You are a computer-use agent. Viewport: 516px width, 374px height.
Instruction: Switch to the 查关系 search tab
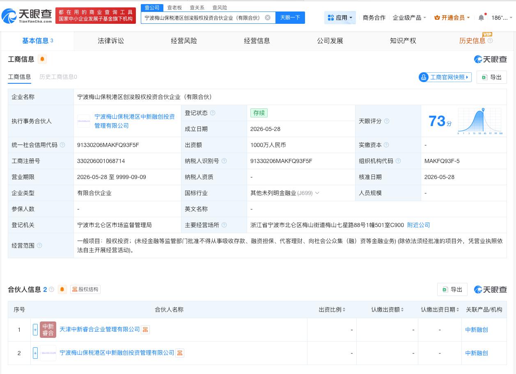tap(197, 8)
